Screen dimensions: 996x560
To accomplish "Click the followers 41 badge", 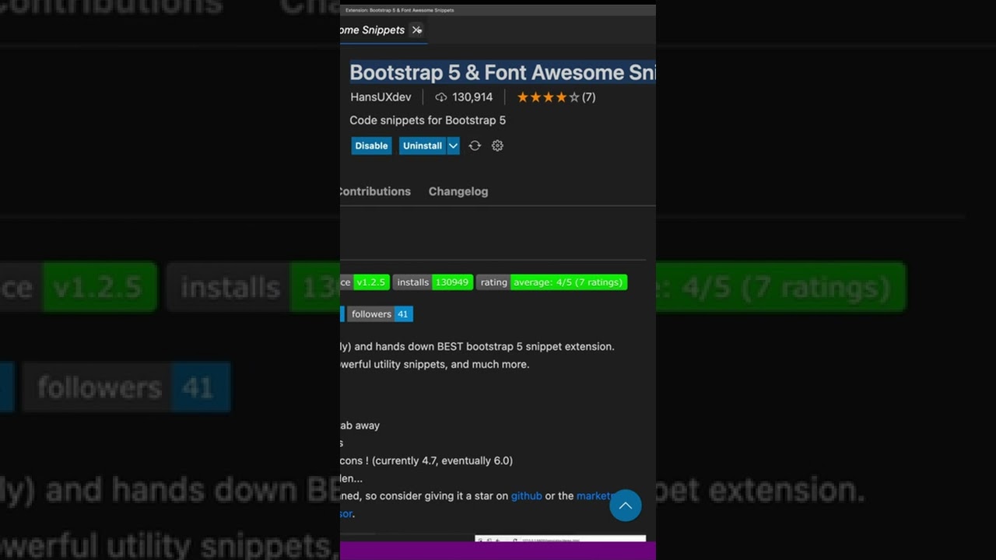I will coord(380,314).
